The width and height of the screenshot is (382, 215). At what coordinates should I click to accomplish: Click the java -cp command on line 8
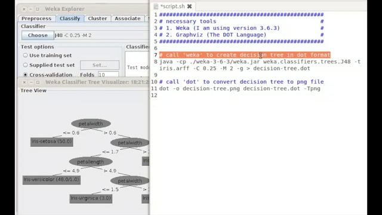coord(260,62)
